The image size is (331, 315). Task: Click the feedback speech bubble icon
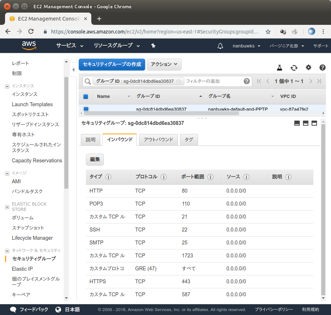13,309
